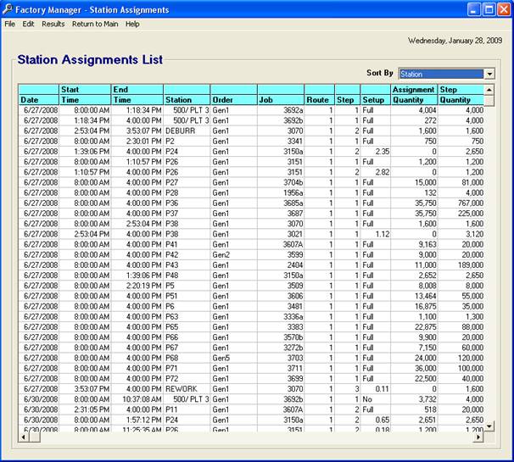Screen dimensions: 514x462
Task: Click the Step Quantity column header
Action: pos(461,95)
